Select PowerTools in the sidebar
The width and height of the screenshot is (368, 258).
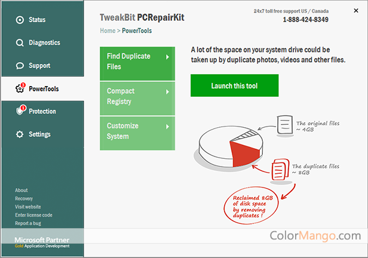[x=42, y=88]
